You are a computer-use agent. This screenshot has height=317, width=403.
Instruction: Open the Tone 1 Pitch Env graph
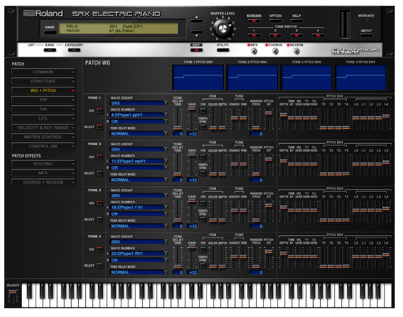click(198, 77)
